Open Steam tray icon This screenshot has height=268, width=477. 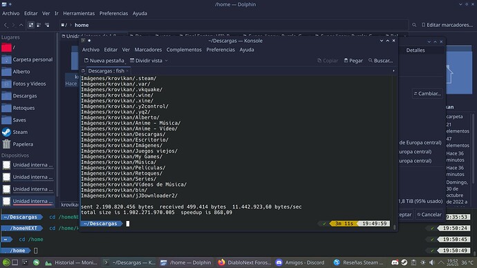point(404,262)
